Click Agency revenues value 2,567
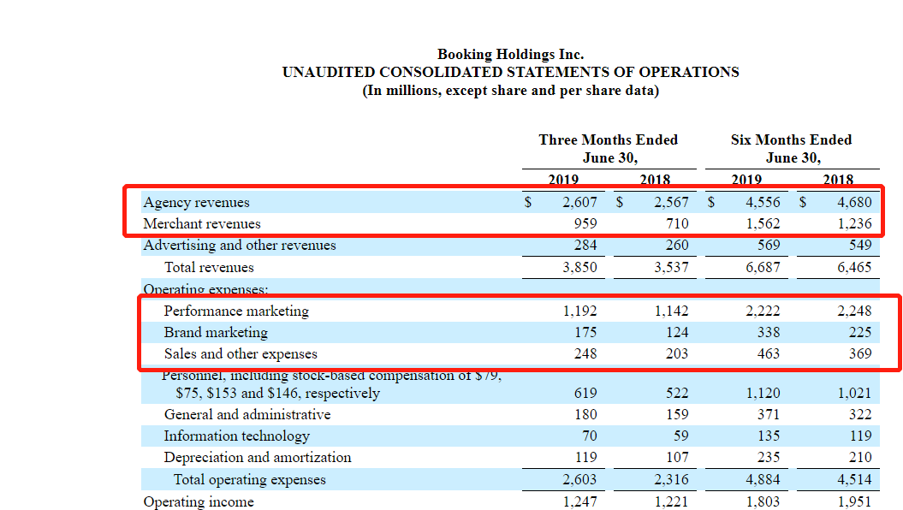Viewport: 903px width, 510px height. click(671, 203)
